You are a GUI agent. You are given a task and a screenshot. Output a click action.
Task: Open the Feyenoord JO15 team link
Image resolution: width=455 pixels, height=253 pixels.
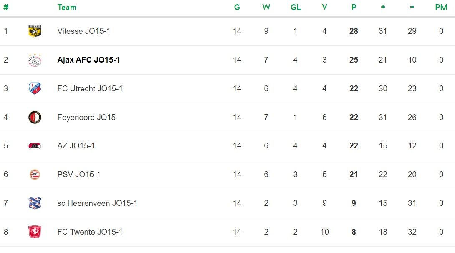86,117
